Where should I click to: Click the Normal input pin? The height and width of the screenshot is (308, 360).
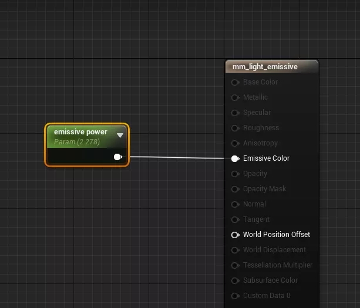tap(235, 204)
